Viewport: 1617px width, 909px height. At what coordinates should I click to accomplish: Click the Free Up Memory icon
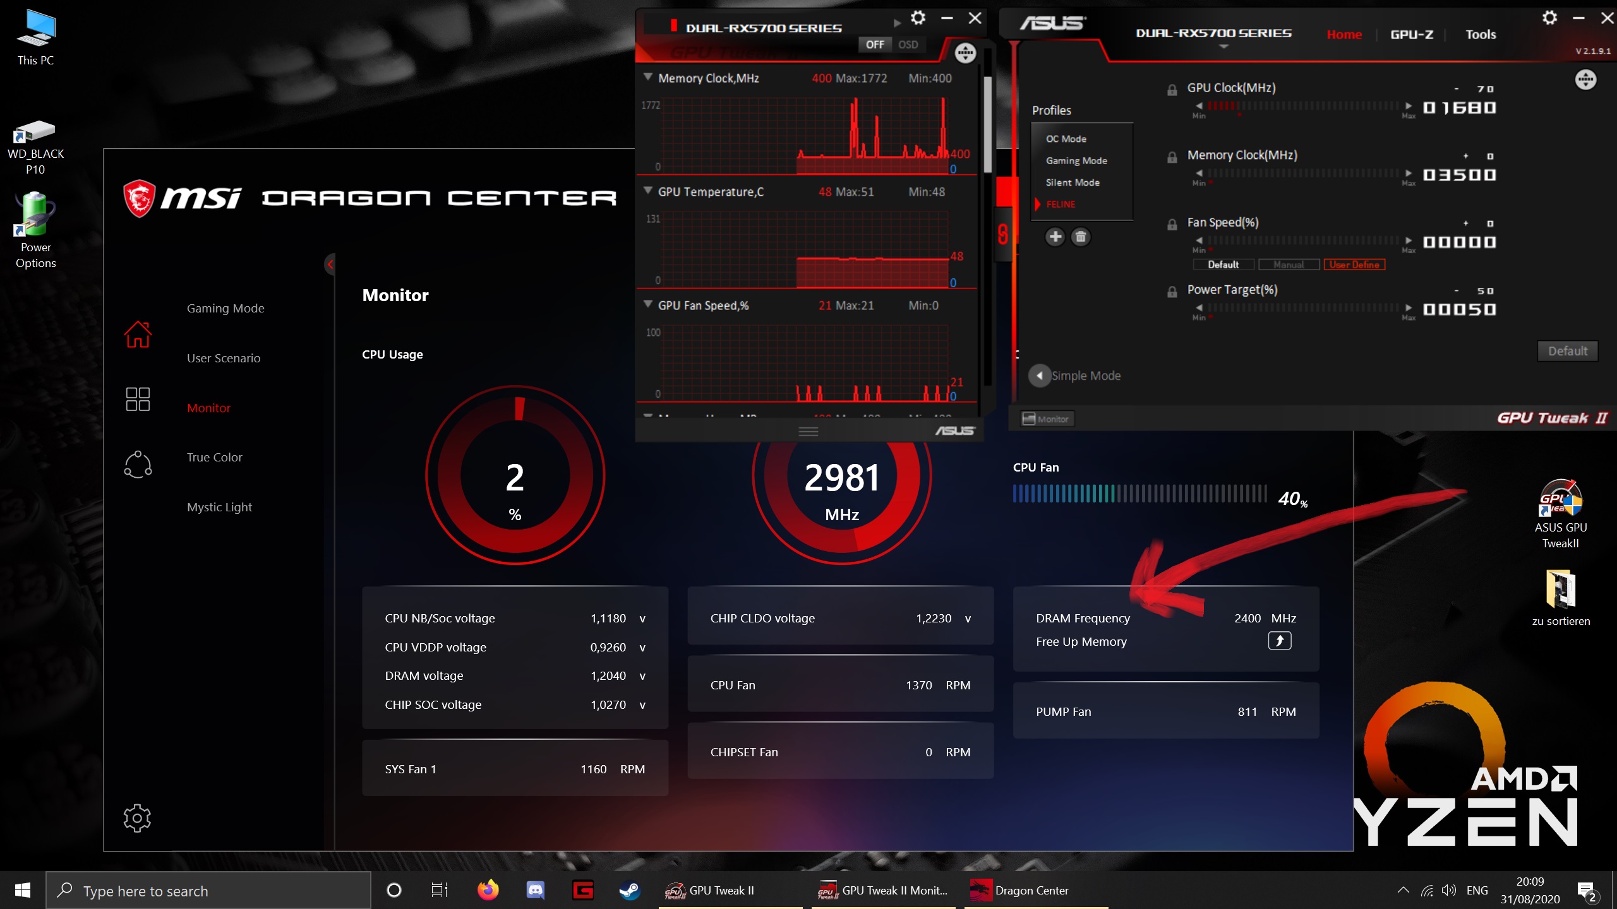(1279, 641)
